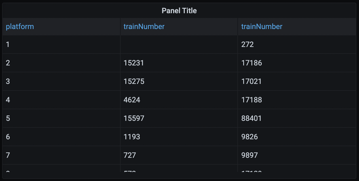Select the value 9826 in row 6
359x181 pixels.
[250, 137]
